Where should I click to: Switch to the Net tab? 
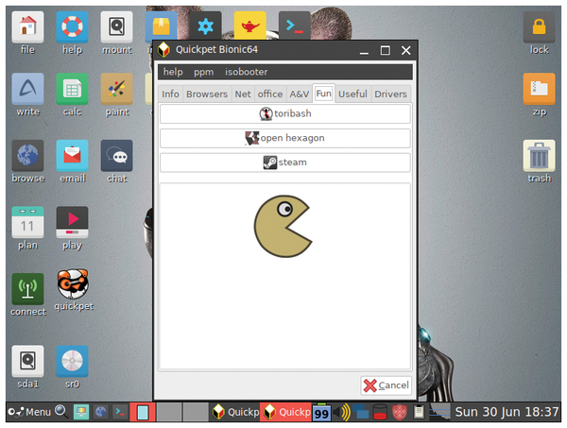click(243, 94)
